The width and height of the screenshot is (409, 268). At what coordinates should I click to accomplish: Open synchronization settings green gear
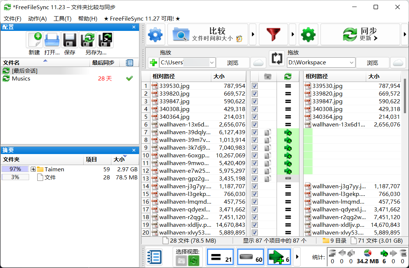tap(308, 34)
